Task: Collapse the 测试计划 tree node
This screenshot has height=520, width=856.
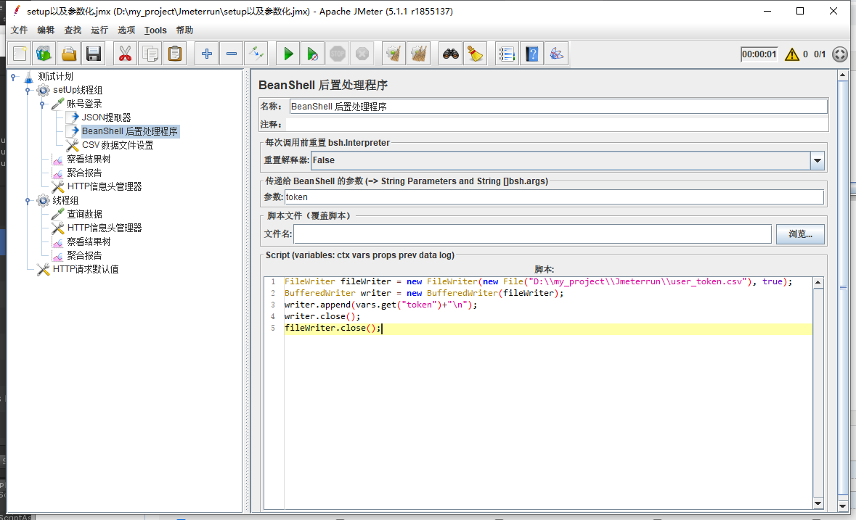Action: [x=14, y=78]
